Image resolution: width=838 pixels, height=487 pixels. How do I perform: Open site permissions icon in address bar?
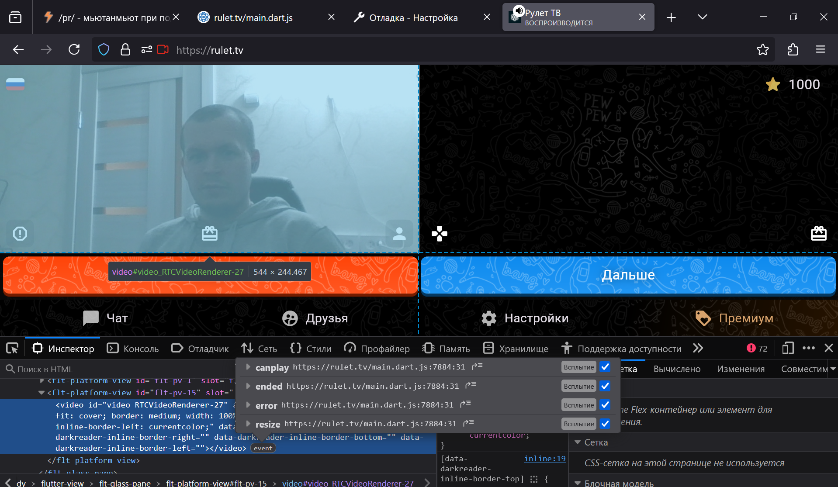pos(146,50)
